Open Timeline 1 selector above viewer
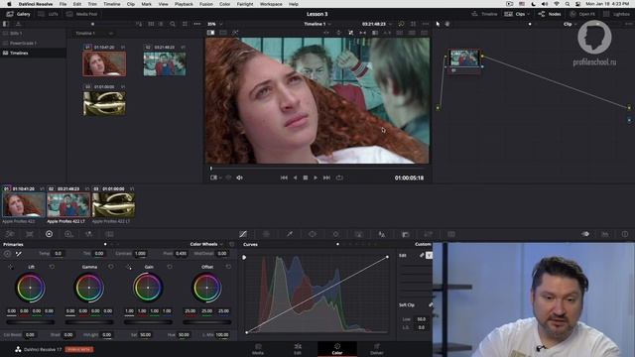Image resolution: width=635 pixels, height=357 pixels. 317,24
